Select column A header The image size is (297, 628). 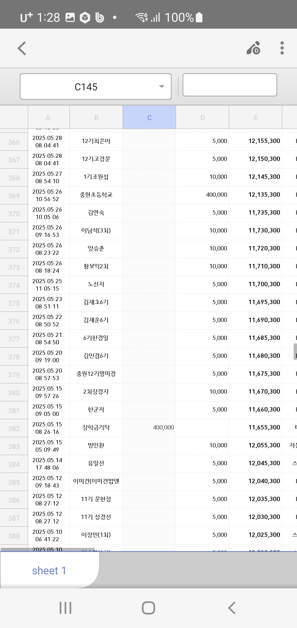48,118
